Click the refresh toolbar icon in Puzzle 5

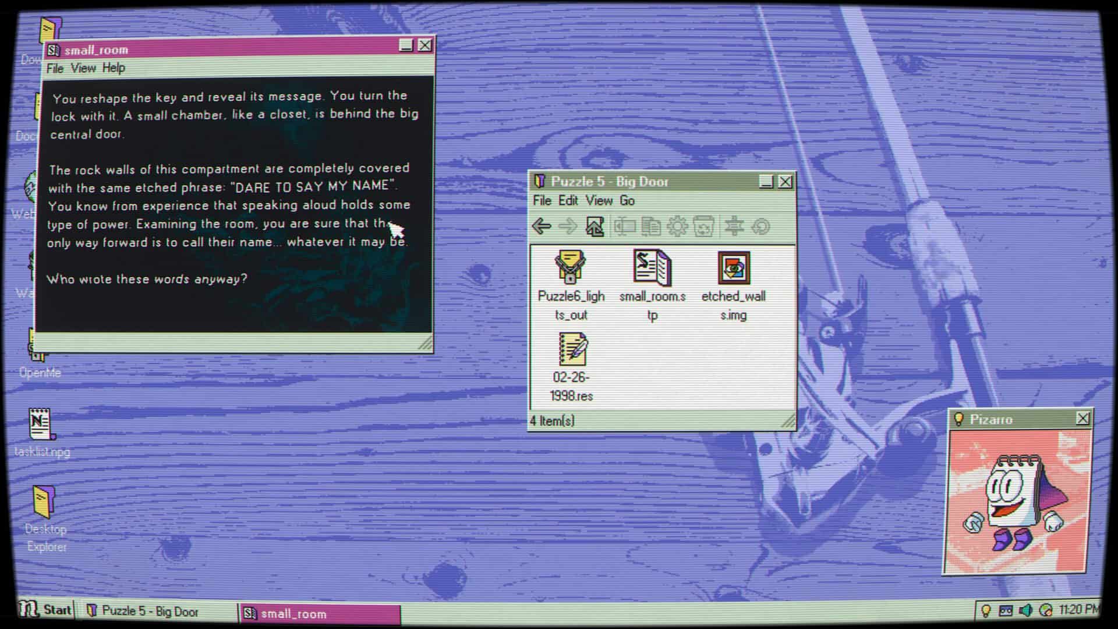click(760, 226)
